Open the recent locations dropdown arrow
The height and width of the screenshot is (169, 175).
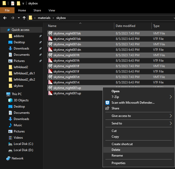tap(19, 18)
